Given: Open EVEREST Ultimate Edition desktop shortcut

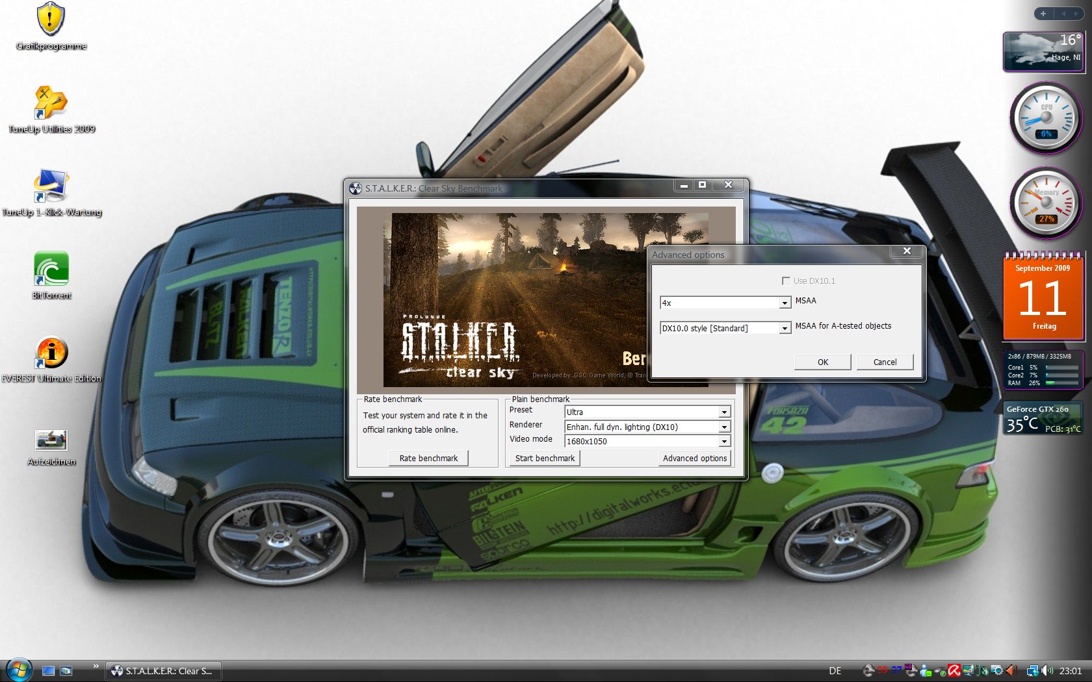Looking at the screenshot, I should coord(51,359).
